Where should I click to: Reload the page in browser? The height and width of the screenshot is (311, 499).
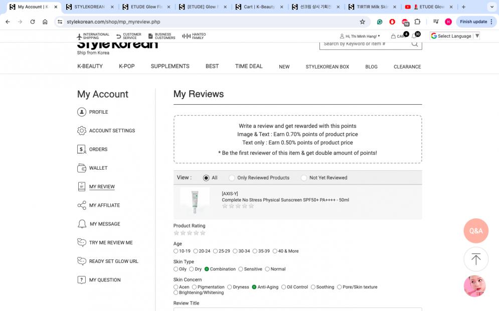33,22
